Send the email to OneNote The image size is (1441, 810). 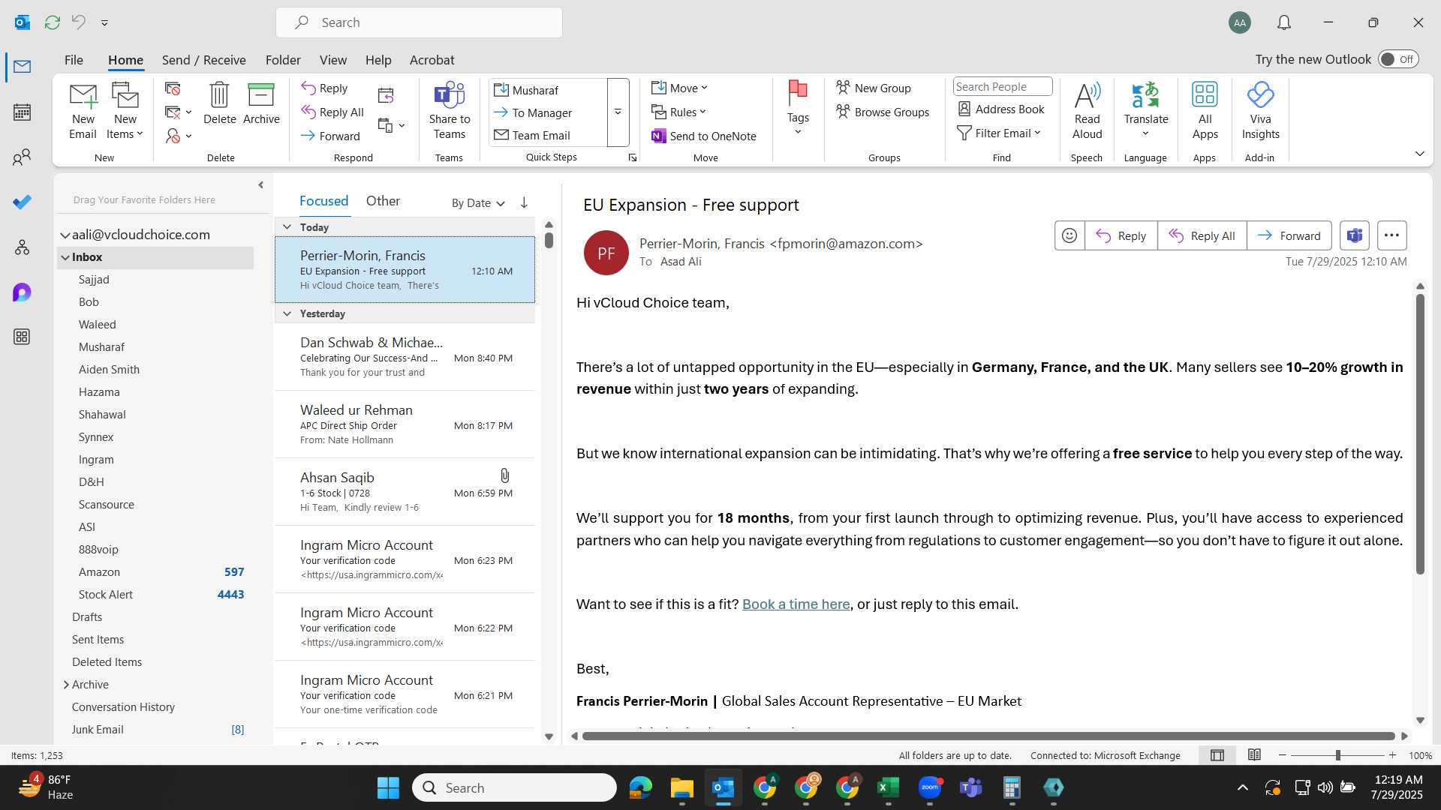click(x=704, y=136)
